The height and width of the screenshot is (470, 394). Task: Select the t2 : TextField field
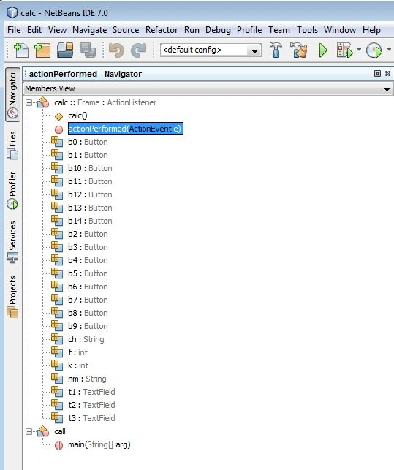click(x=91, y=405)
